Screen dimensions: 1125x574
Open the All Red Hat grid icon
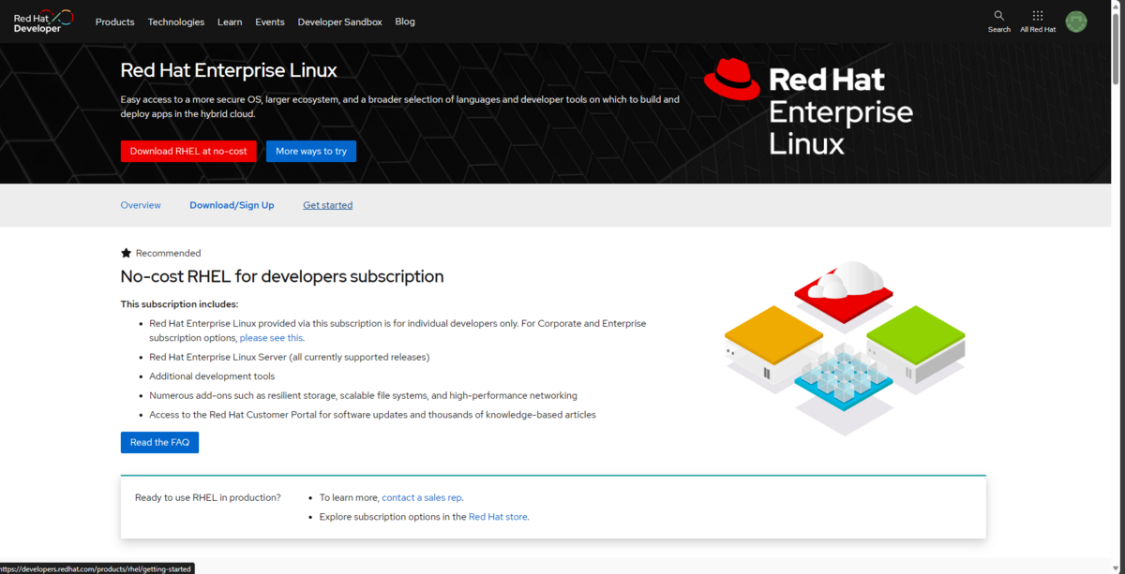pos(1037,16)
